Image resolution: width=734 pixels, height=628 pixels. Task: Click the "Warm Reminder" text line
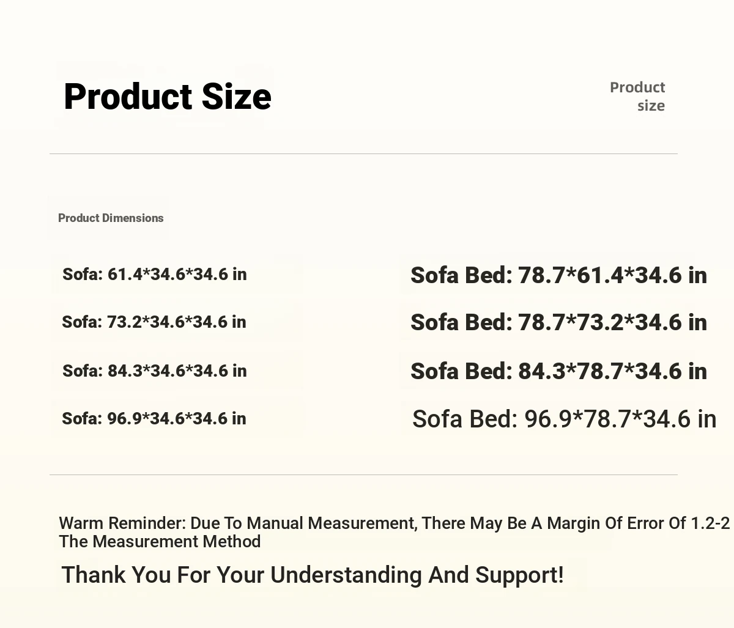pos(395,523)
